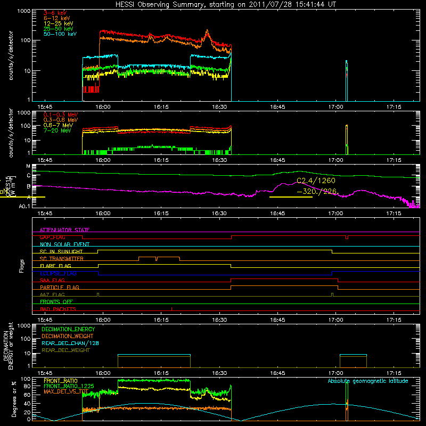The image size is (426, 426).
Task: Select the PARTICLE_FLAG label
Action: pyautogui.click(x=60, y=287)
